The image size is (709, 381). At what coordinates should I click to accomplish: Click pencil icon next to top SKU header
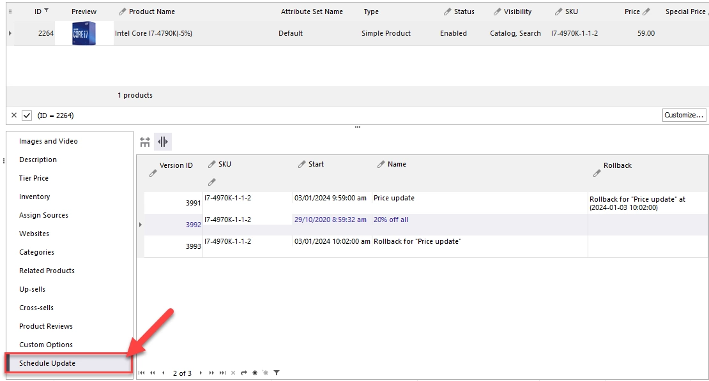click(558, 11)
